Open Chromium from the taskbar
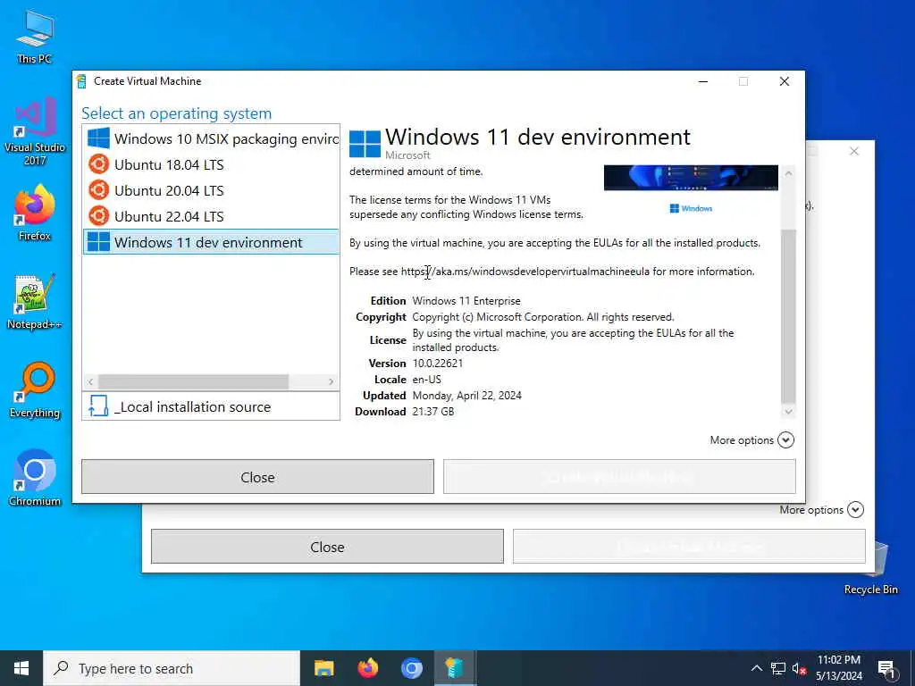 point(411,668)
